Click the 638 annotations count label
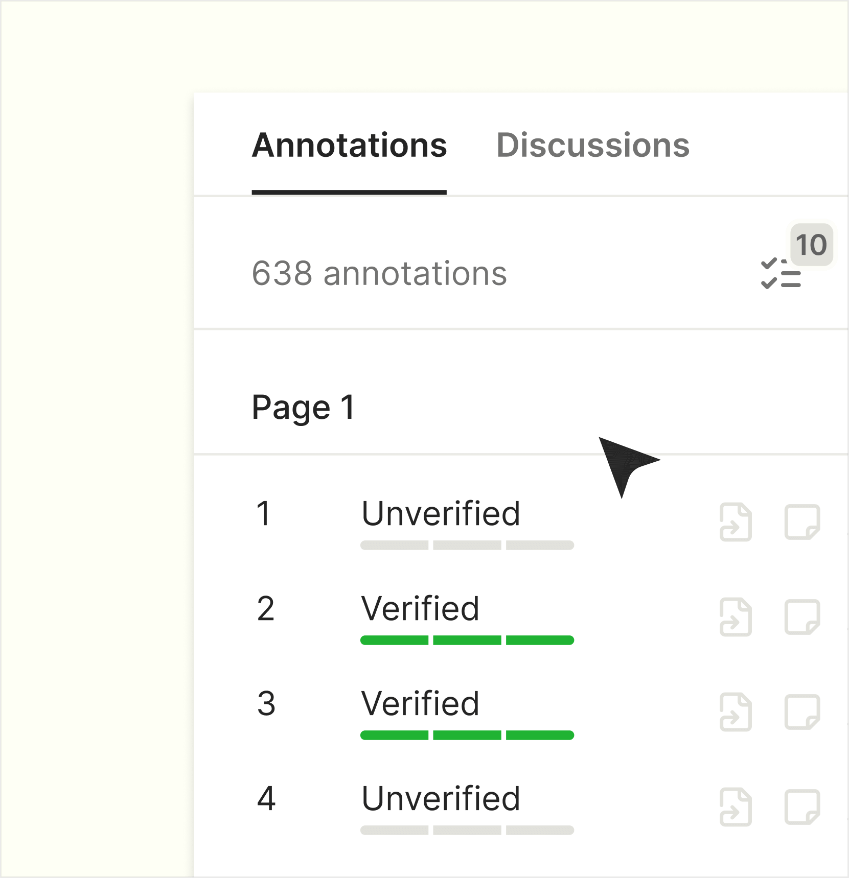The height and width of the screenshot is (878, 849). 380,272
